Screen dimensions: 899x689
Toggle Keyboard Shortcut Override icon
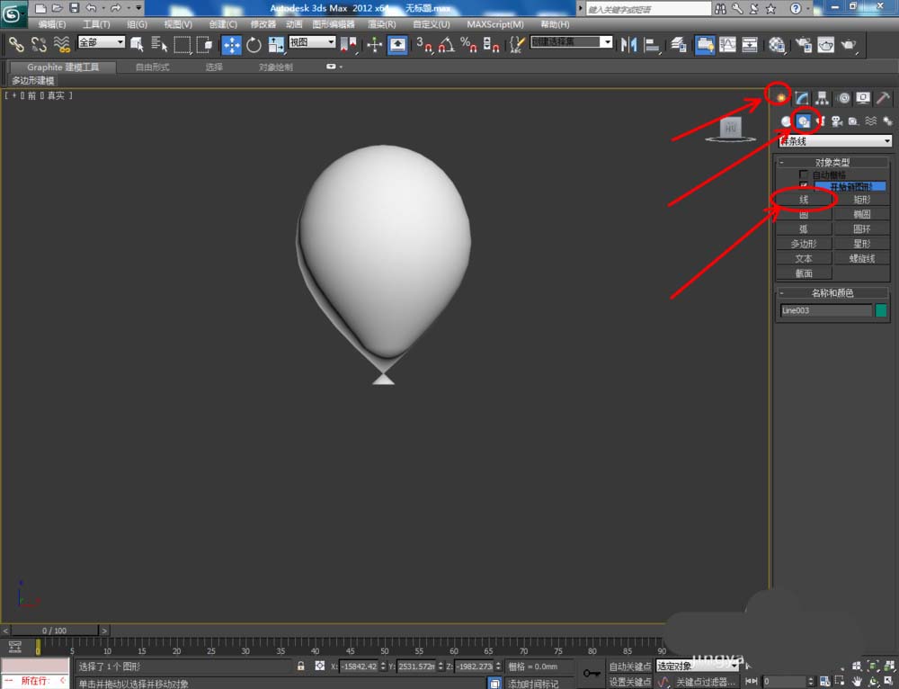(397, 44)
